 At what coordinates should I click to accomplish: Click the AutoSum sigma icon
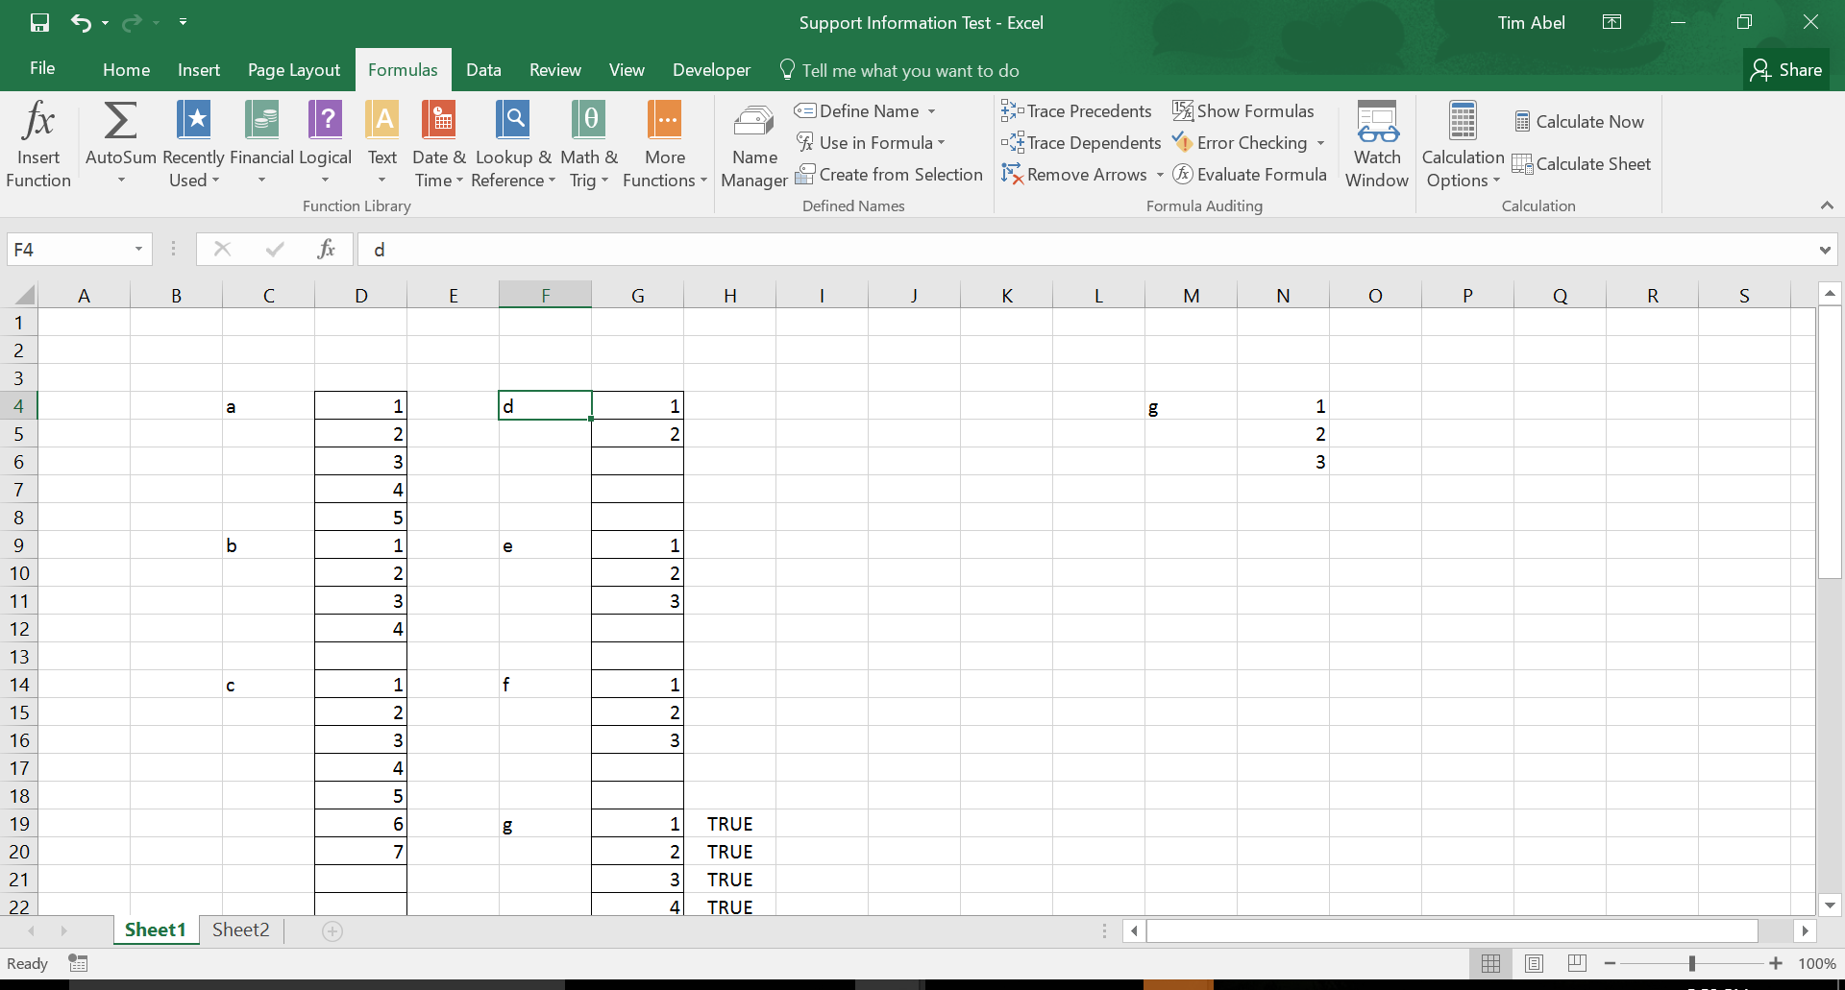tap(120, 120)
